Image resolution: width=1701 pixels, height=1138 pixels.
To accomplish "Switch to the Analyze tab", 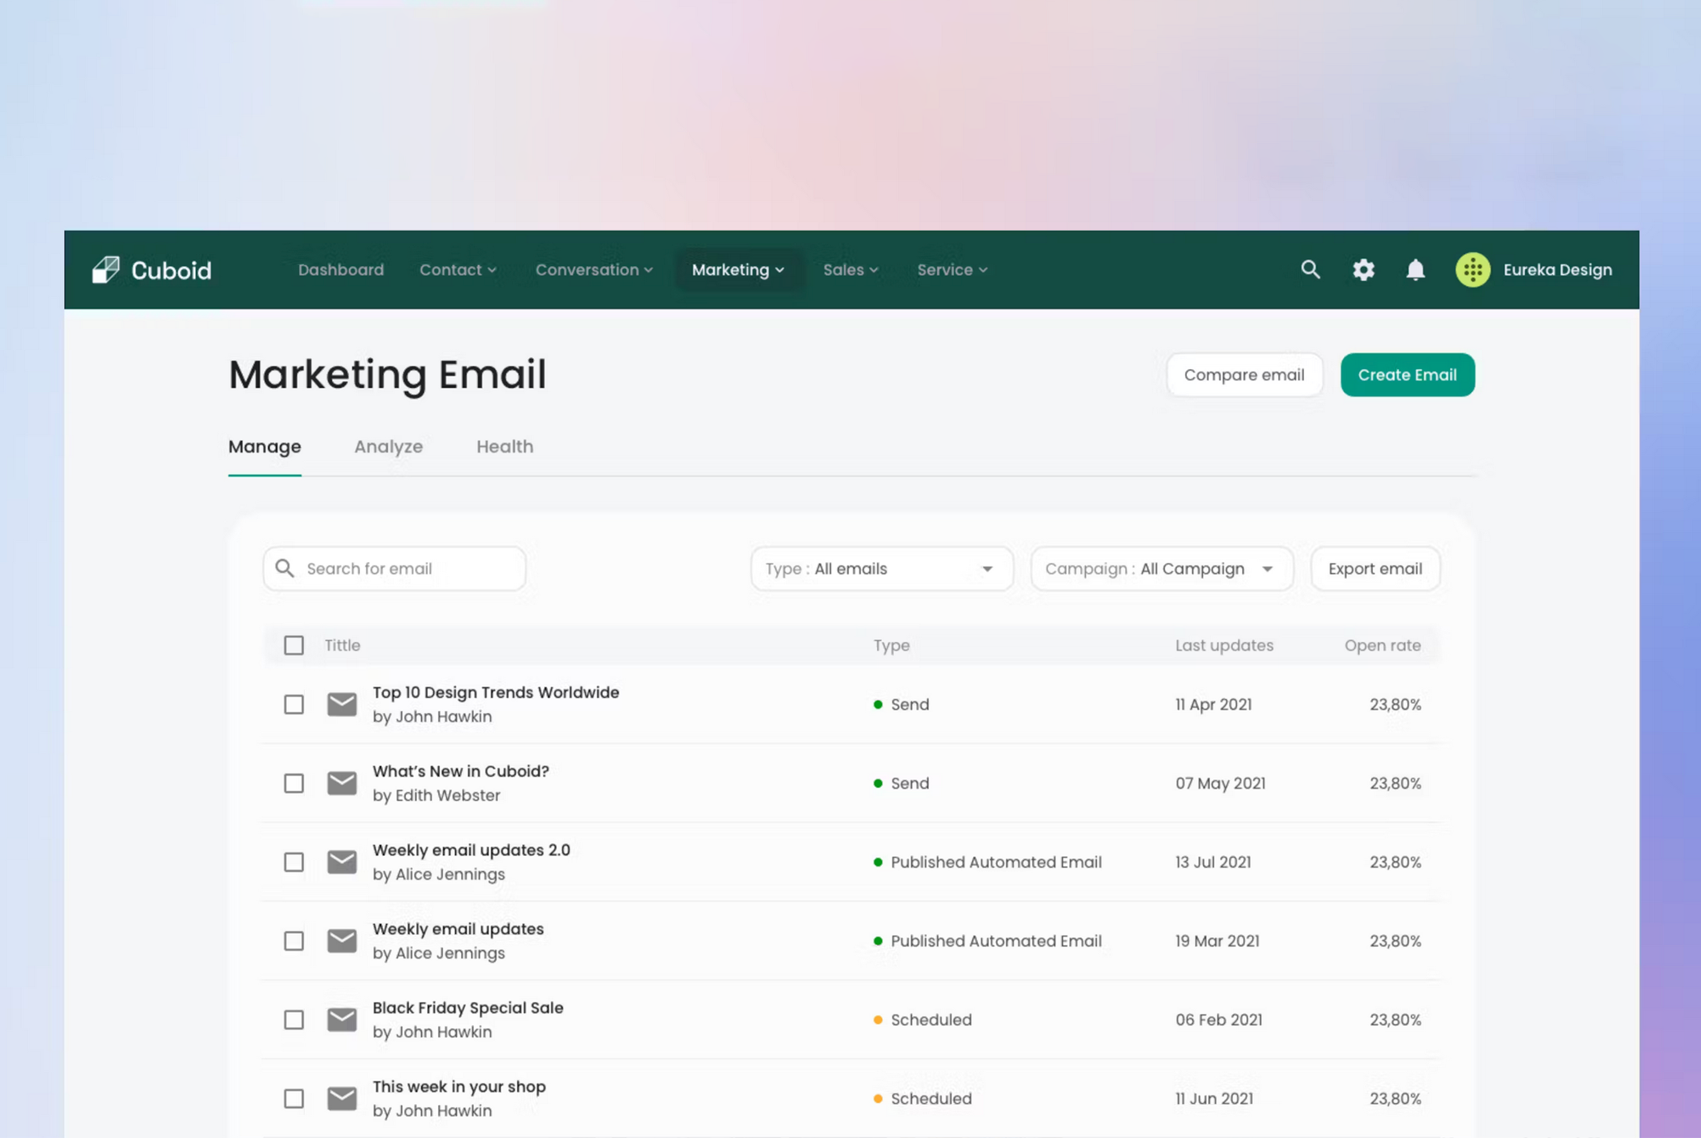I will 388,446.
